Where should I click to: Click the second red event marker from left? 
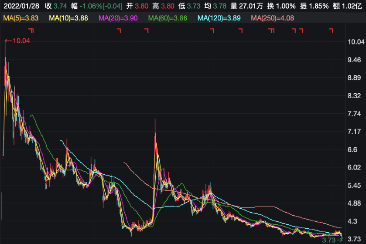[x=120, y=30]
